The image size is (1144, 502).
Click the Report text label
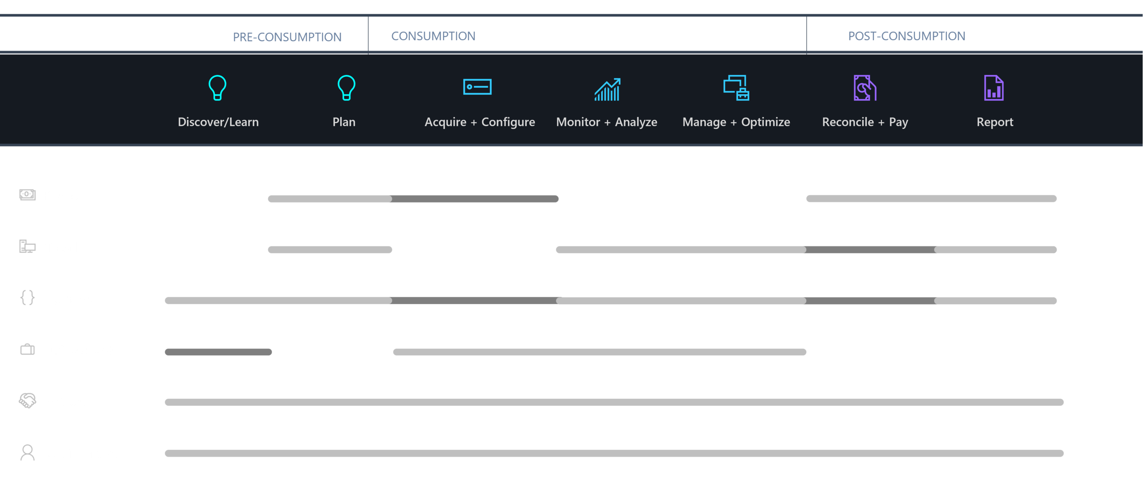(x=994, y=122)
